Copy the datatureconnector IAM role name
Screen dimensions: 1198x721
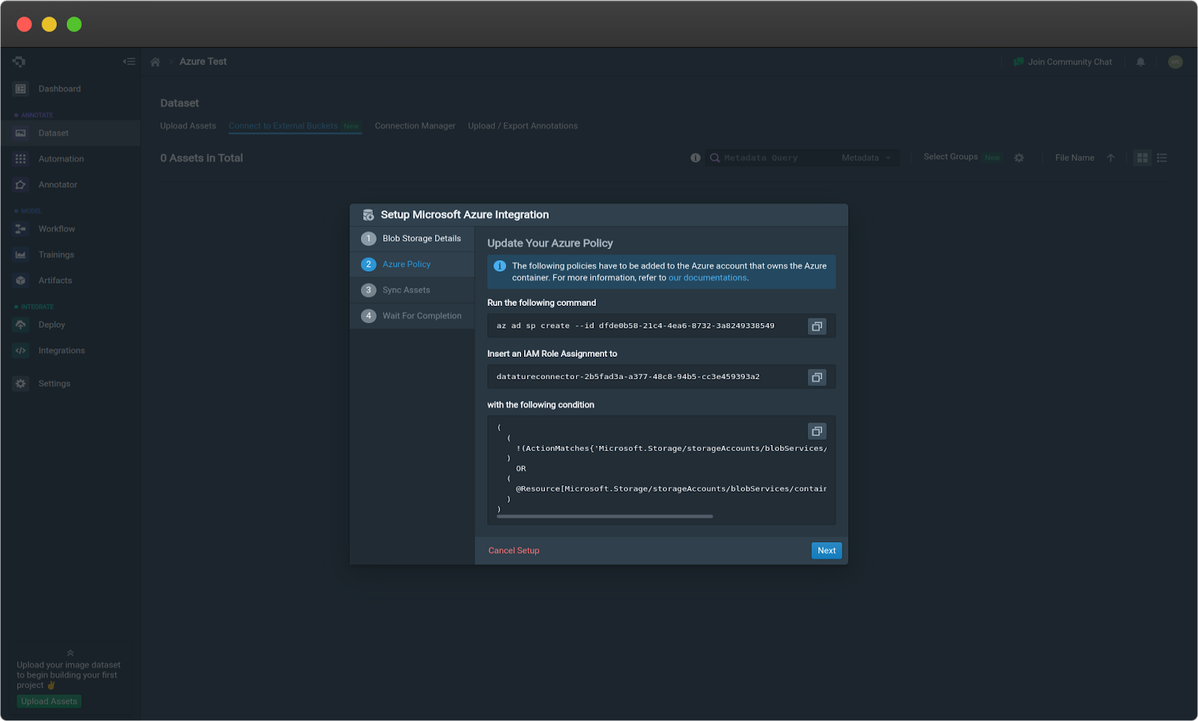(x=816, y=377)
